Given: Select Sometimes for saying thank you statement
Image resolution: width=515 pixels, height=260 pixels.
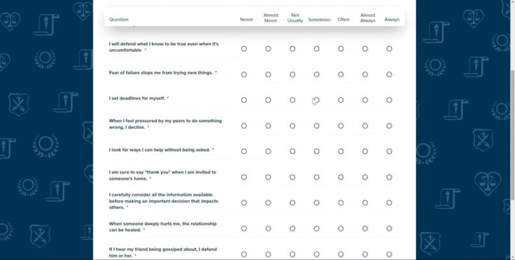Looking at the screenshot, I should [317, 177].
